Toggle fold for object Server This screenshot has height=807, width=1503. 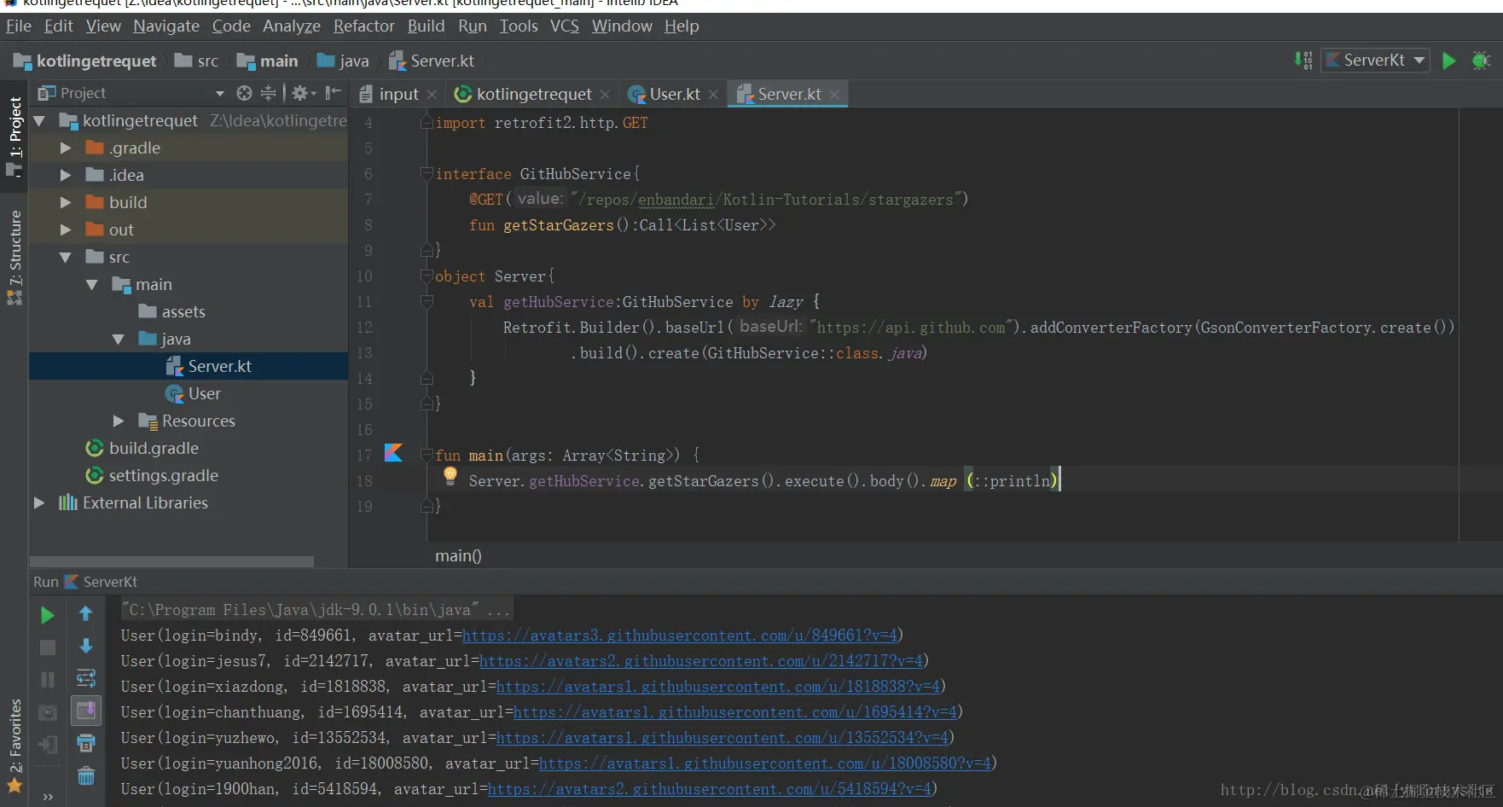[427, 276]
